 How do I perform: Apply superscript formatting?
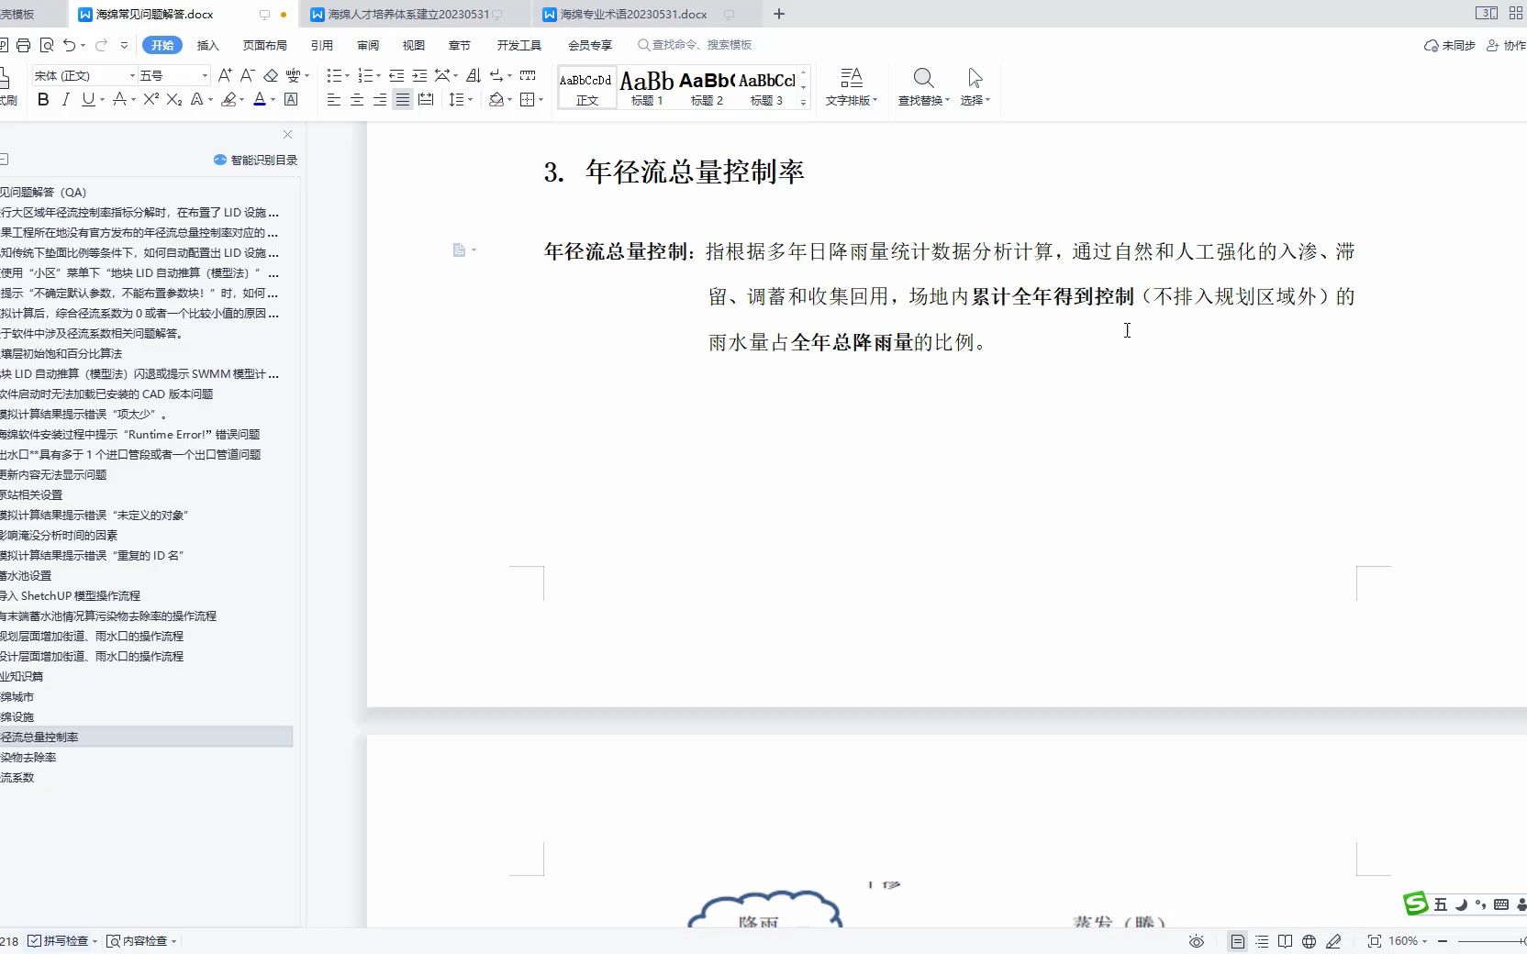(x=149, y=100)
